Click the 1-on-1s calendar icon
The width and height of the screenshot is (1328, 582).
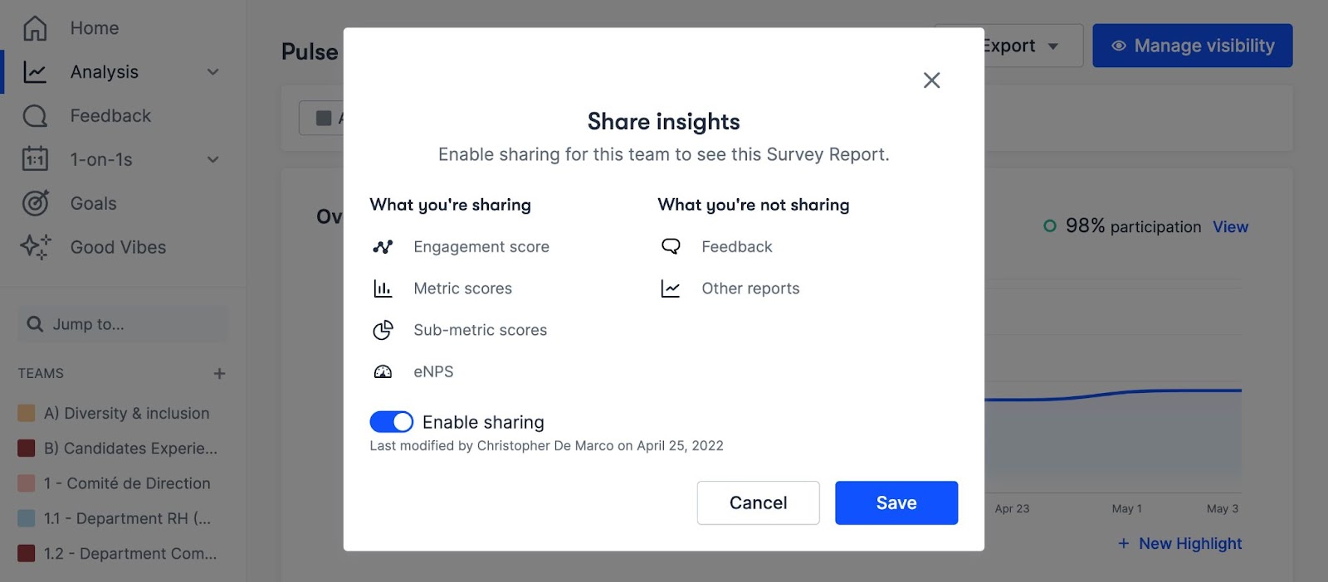pyautogui.click(x=35, y=159)
